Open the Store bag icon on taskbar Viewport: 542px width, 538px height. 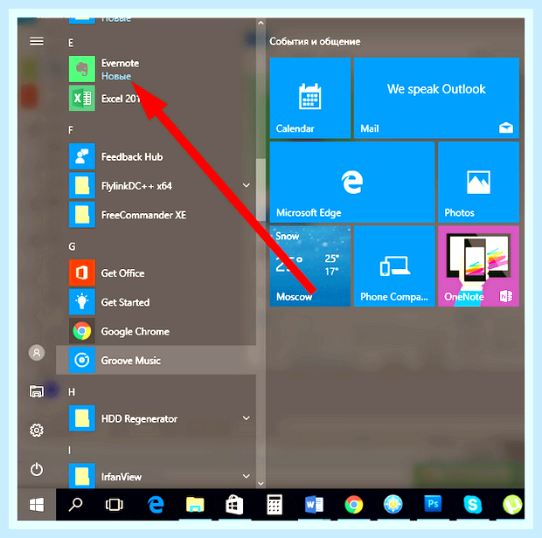click(234, 505)
